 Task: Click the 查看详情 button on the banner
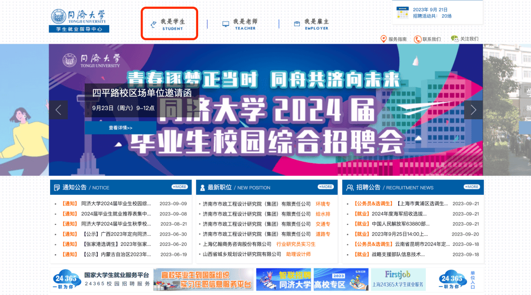click(119, 127)
